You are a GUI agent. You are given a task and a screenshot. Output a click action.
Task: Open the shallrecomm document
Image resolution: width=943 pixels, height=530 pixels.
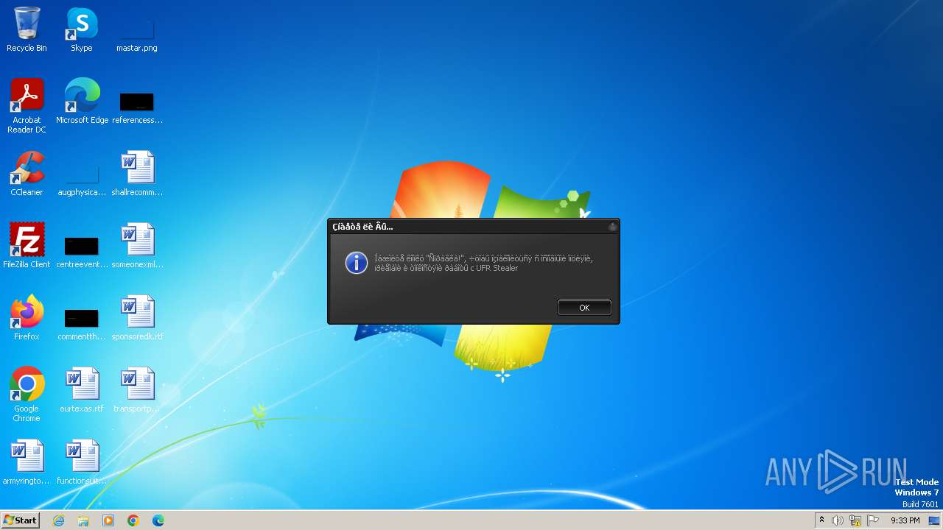[x=137, y=174]
